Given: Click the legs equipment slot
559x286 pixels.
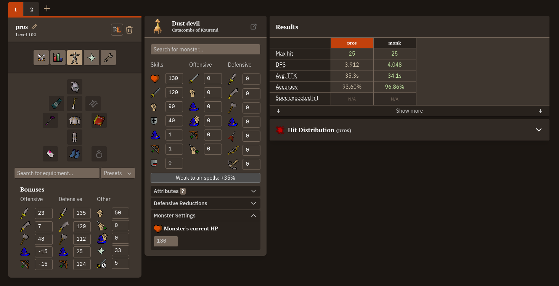Looking at the screenshot, I should tap(75, 137).
